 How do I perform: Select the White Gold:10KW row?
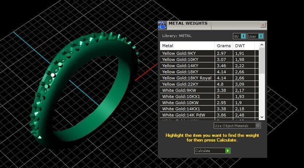coord(209,103)
